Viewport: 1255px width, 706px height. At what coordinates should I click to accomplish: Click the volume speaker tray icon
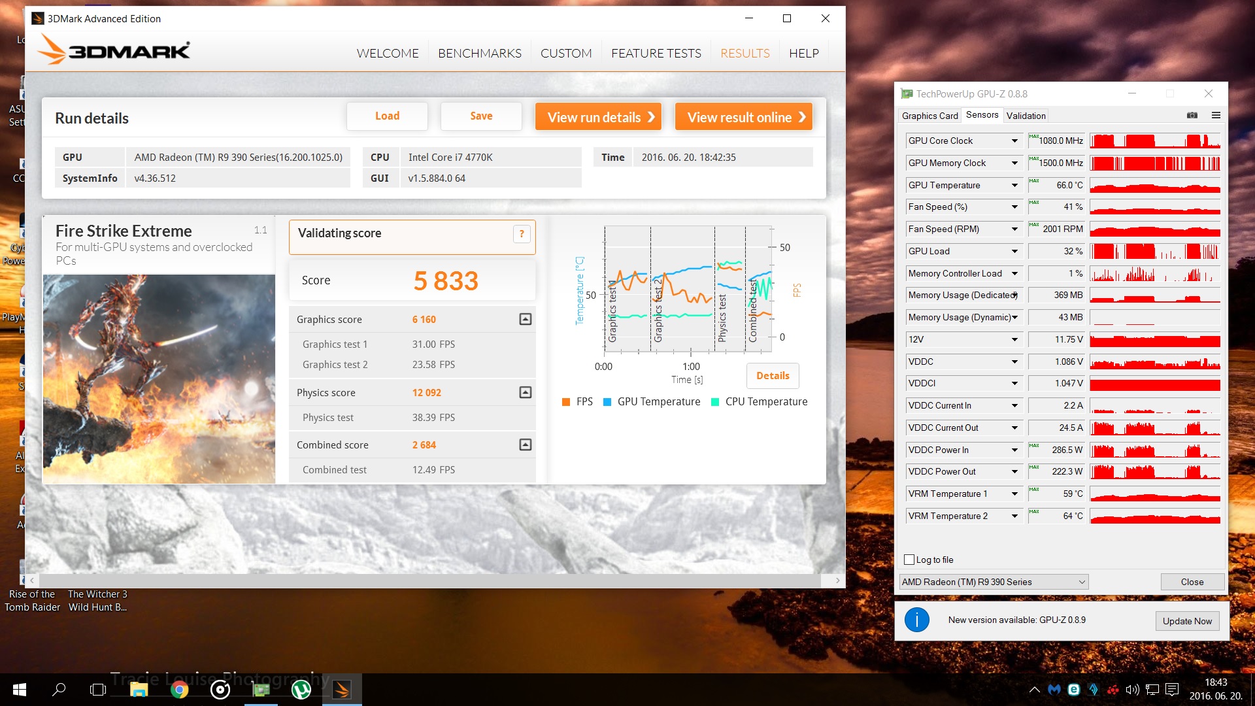pyautogui.click(x=1132, y=690)
